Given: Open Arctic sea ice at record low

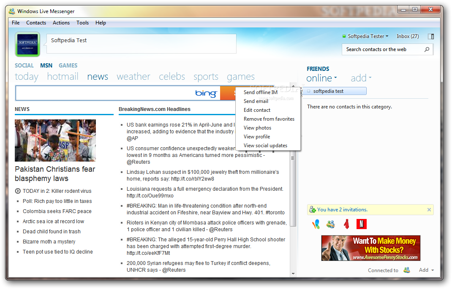Looking at the screenshot, I should click(x=53, y=221).
